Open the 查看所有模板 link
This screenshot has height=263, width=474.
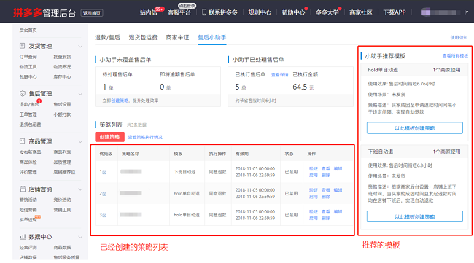[x=455, y=56]
